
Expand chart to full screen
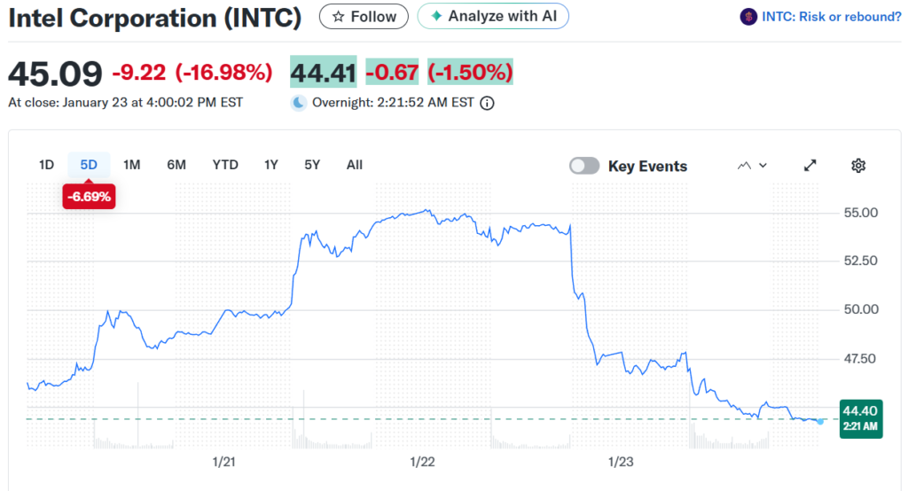tap(810, 166)
